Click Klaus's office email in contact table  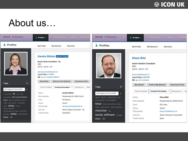coord(168,112)
